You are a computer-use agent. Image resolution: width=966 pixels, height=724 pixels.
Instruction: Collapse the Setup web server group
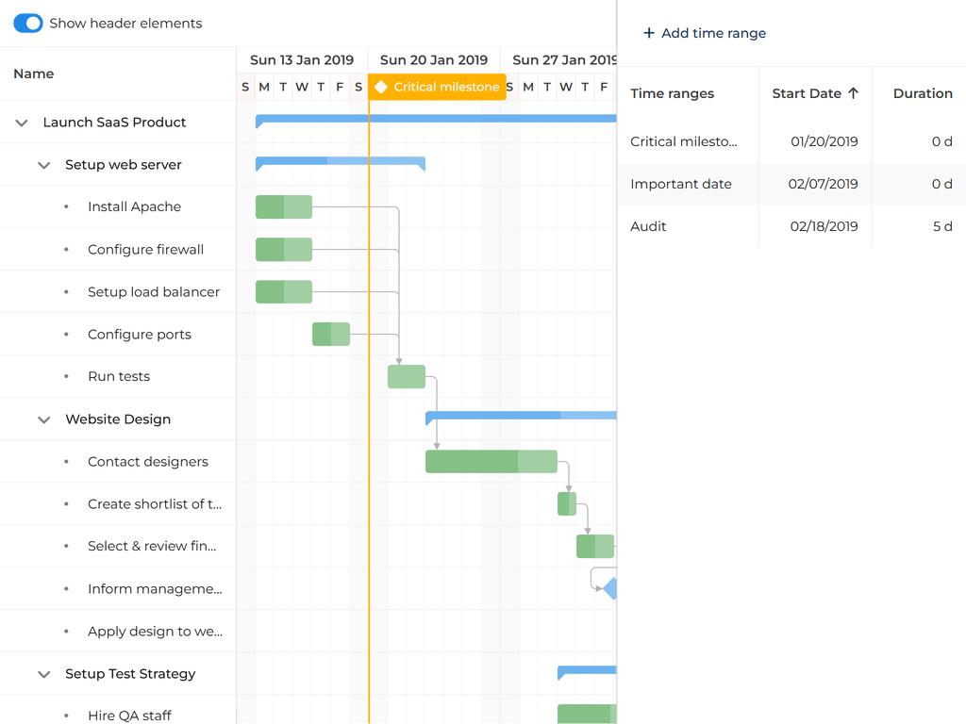[43, 165]
